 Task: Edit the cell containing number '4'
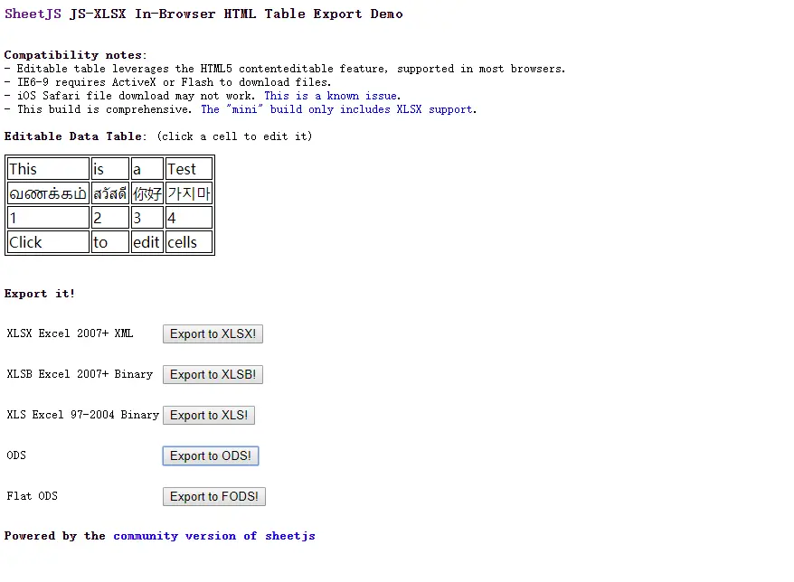(188, 218)
